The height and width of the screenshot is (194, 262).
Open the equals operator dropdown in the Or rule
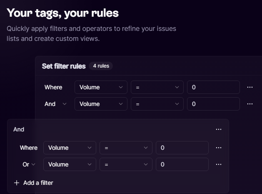tap(126, 164)
